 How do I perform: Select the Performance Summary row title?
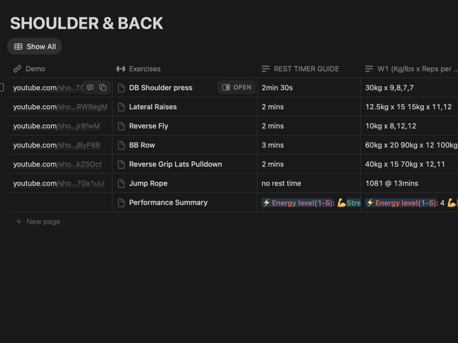point(168,203)
